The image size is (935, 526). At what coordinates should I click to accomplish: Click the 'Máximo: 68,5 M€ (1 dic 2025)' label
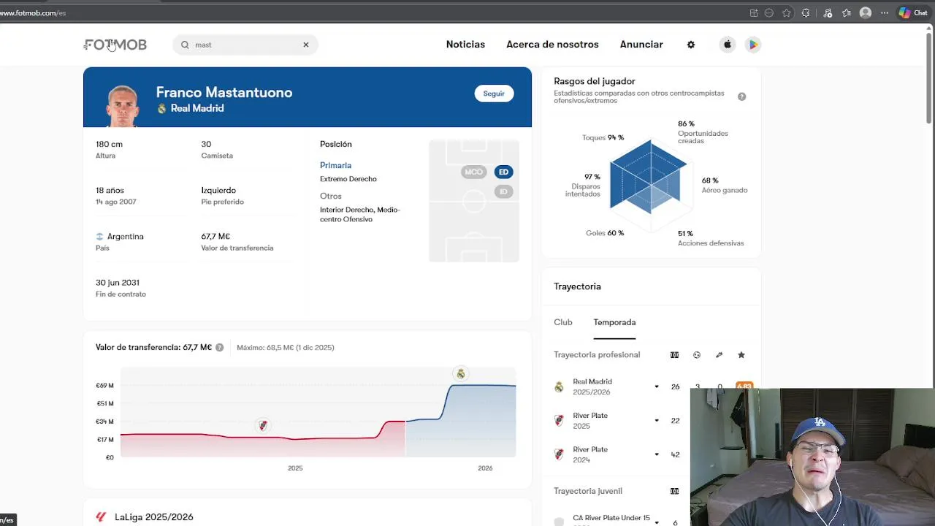coord(286,348)
